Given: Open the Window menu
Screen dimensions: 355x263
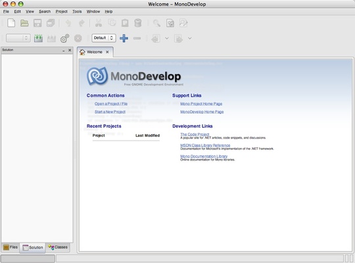Looking at the screenshot, I should click(x=93, y=11).
